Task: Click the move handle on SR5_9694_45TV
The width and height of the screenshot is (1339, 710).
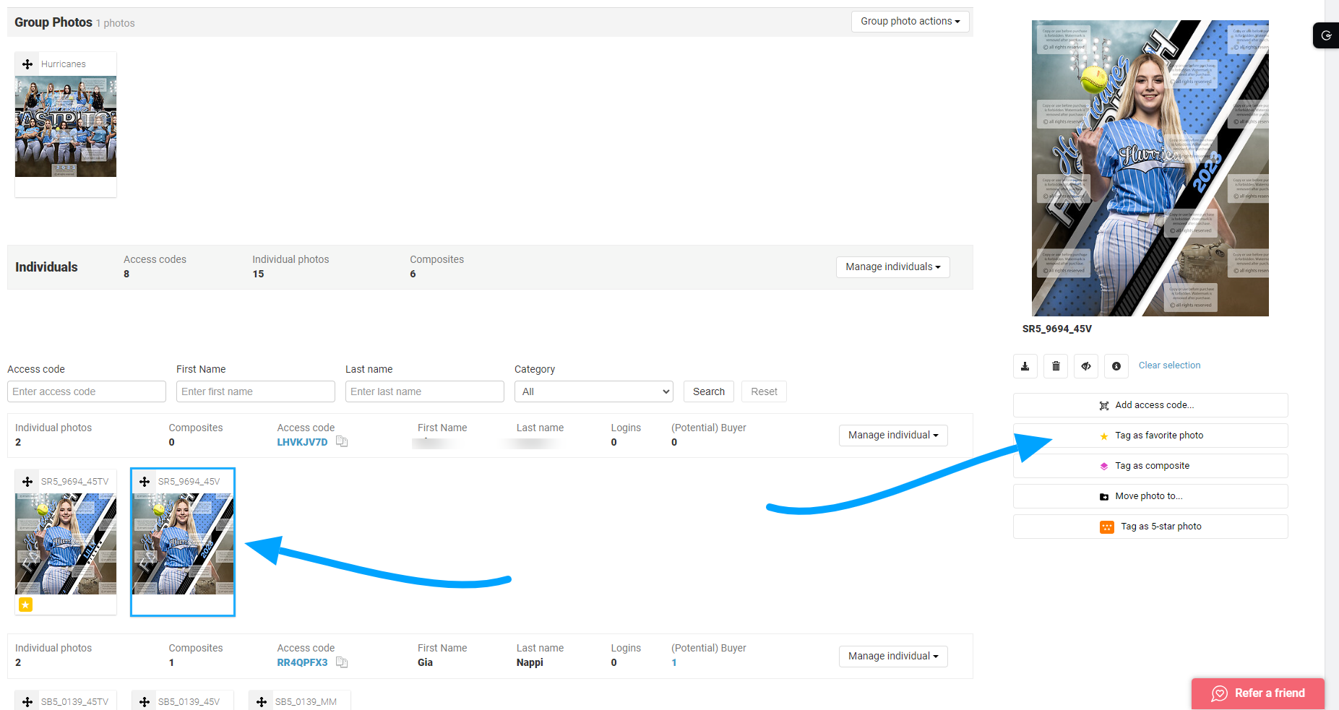Action: tap(27, 482)
